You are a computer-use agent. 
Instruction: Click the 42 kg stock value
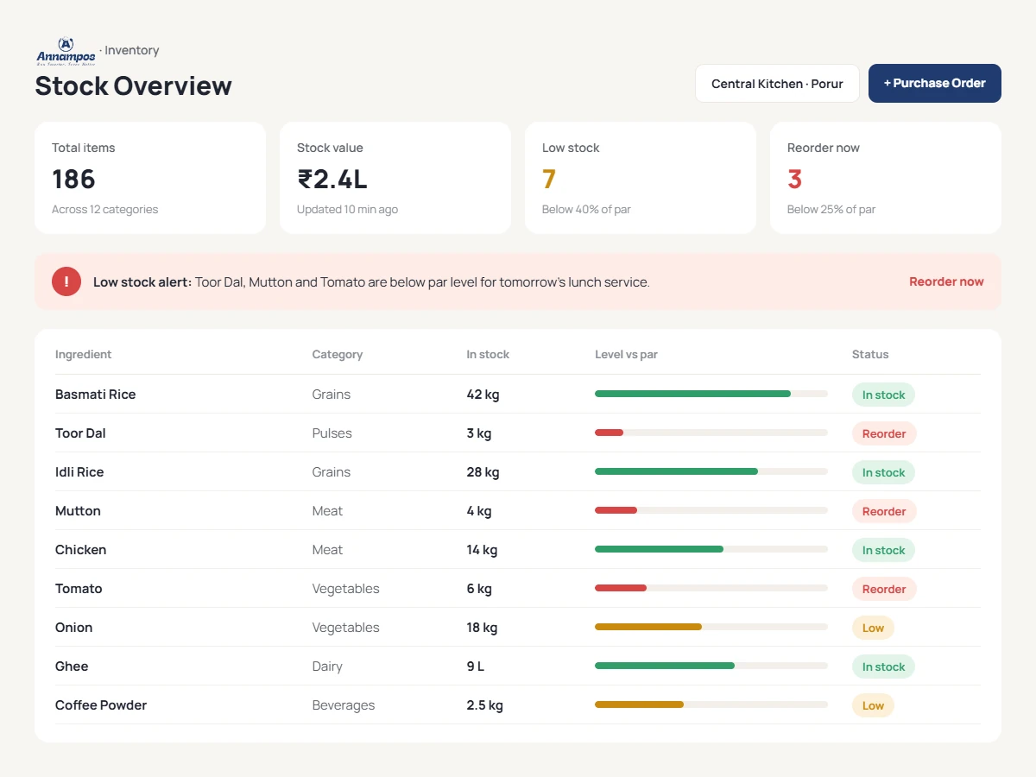tap(483, 395)
